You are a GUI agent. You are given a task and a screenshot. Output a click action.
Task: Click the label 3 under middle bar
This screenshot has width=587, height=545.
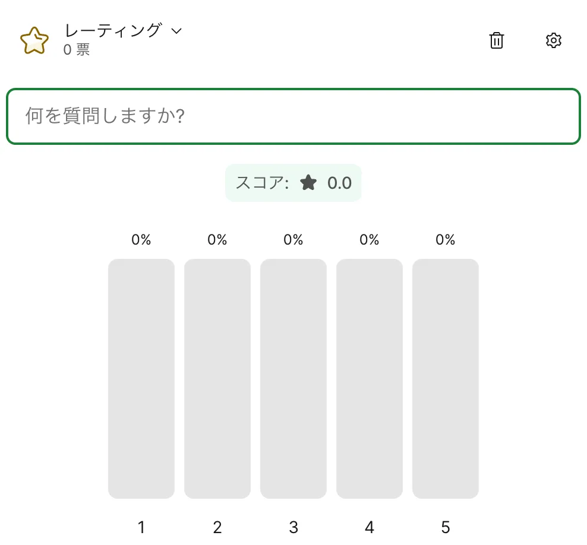(293, 527)
